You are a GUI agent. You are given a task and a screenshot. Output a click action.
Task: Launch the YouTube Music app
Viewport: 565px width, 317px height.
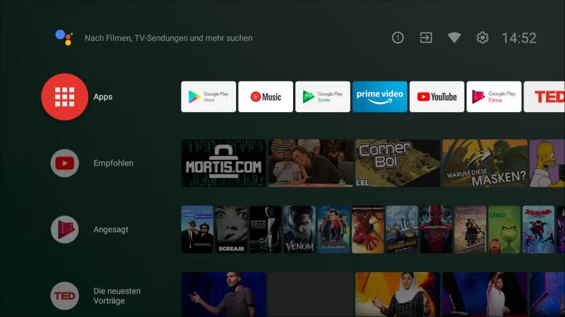tap(266, 96)
